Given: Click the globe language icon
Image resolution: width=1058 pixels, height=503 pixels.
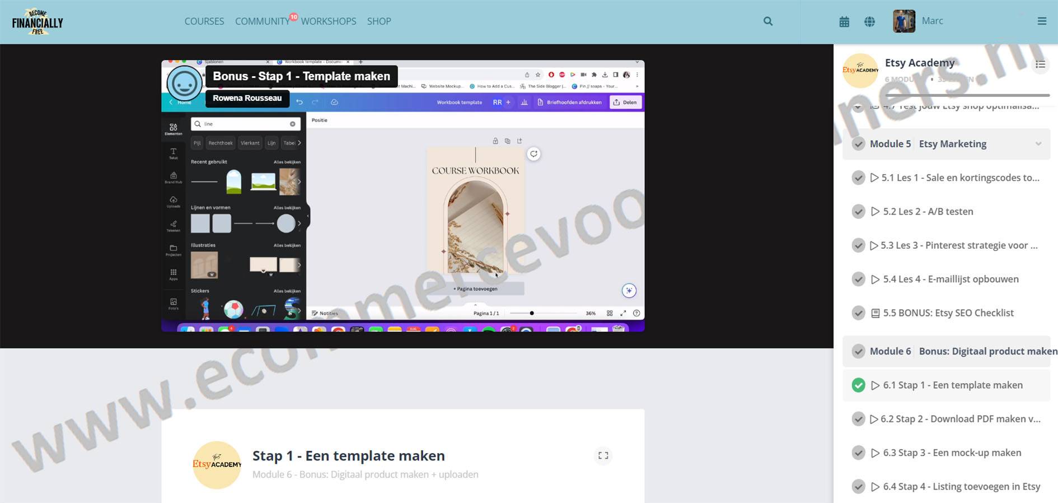Looking at the screenshot, I should point(869,22).
